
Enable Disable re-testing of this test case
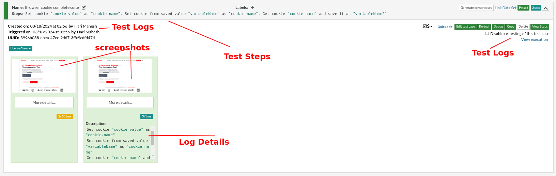487,33
